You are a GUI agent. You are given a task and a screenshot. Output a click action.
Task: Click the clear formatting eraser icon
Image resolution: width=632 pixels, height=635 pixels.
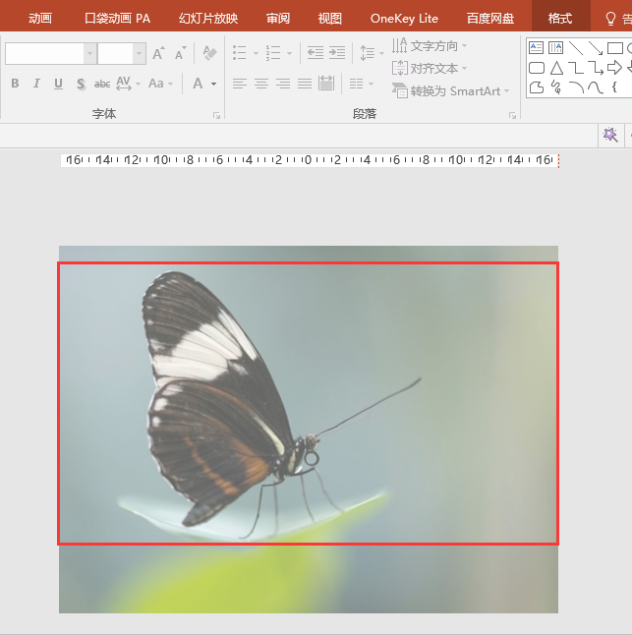click(x=209, y=53)
